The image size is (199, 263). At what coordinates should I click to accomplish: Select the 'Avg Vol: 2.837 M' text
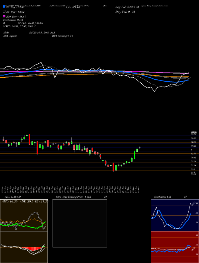click(x=127, y=7)
